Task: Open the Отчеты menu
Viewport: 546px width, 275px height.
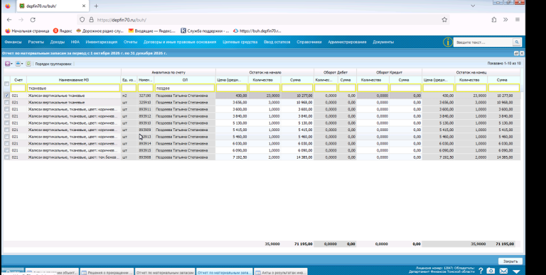Action: point(131,42)
